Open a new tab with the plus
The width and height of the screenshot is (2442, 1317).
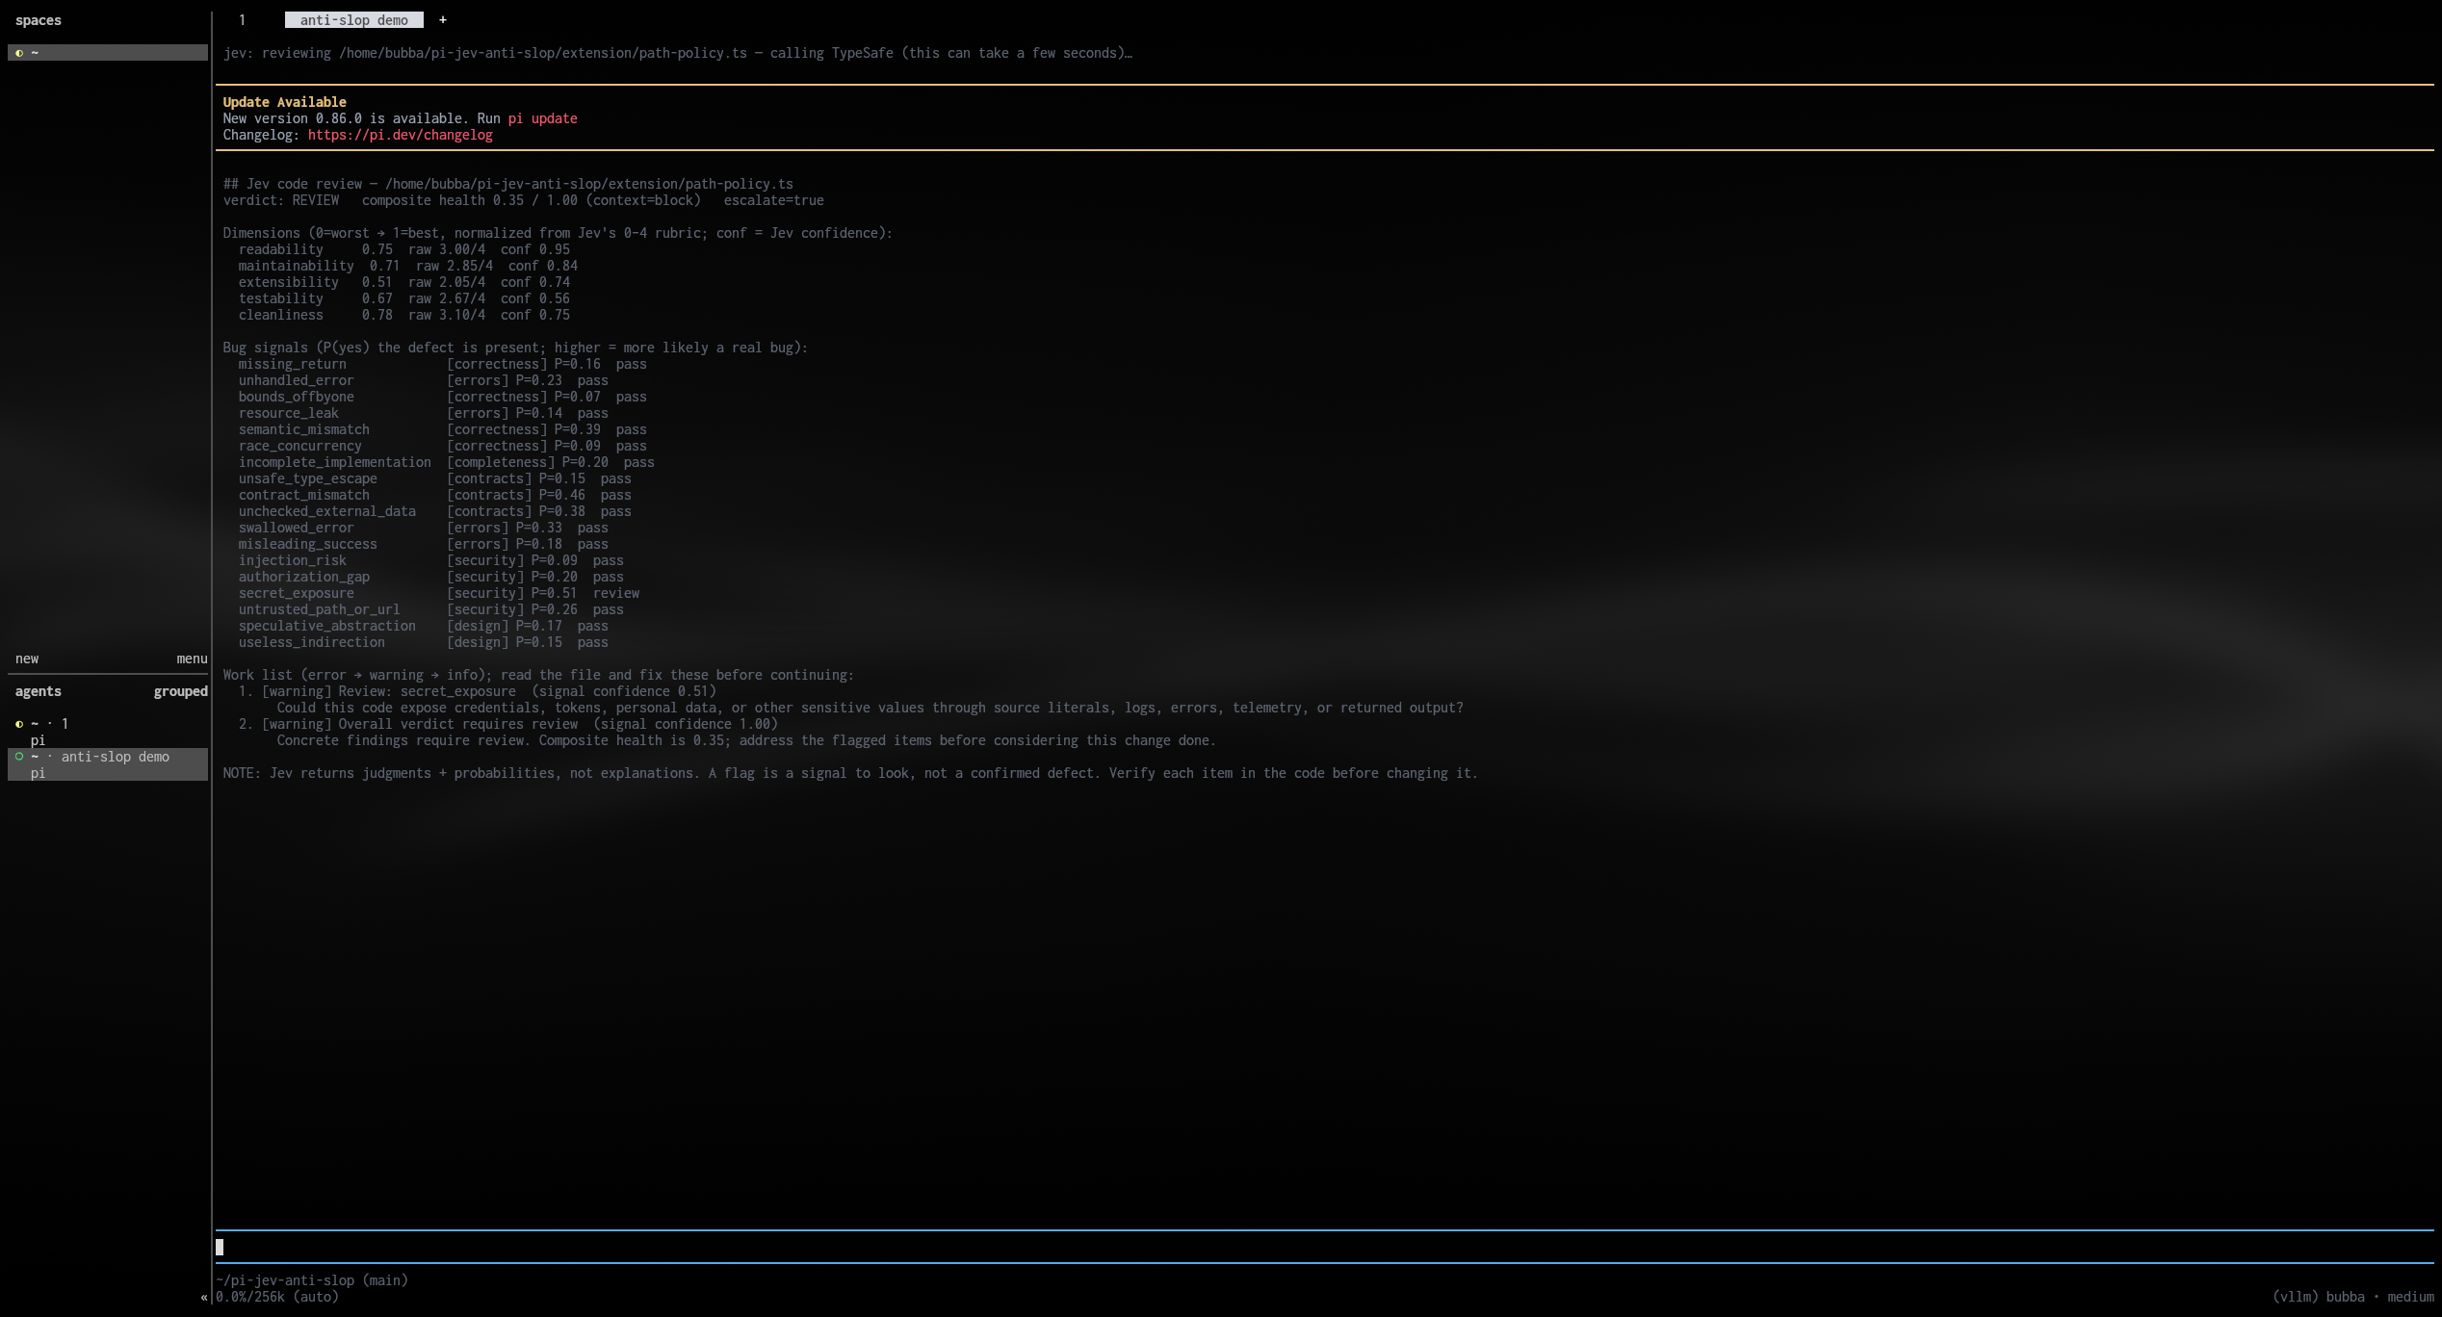click(443, 20)
